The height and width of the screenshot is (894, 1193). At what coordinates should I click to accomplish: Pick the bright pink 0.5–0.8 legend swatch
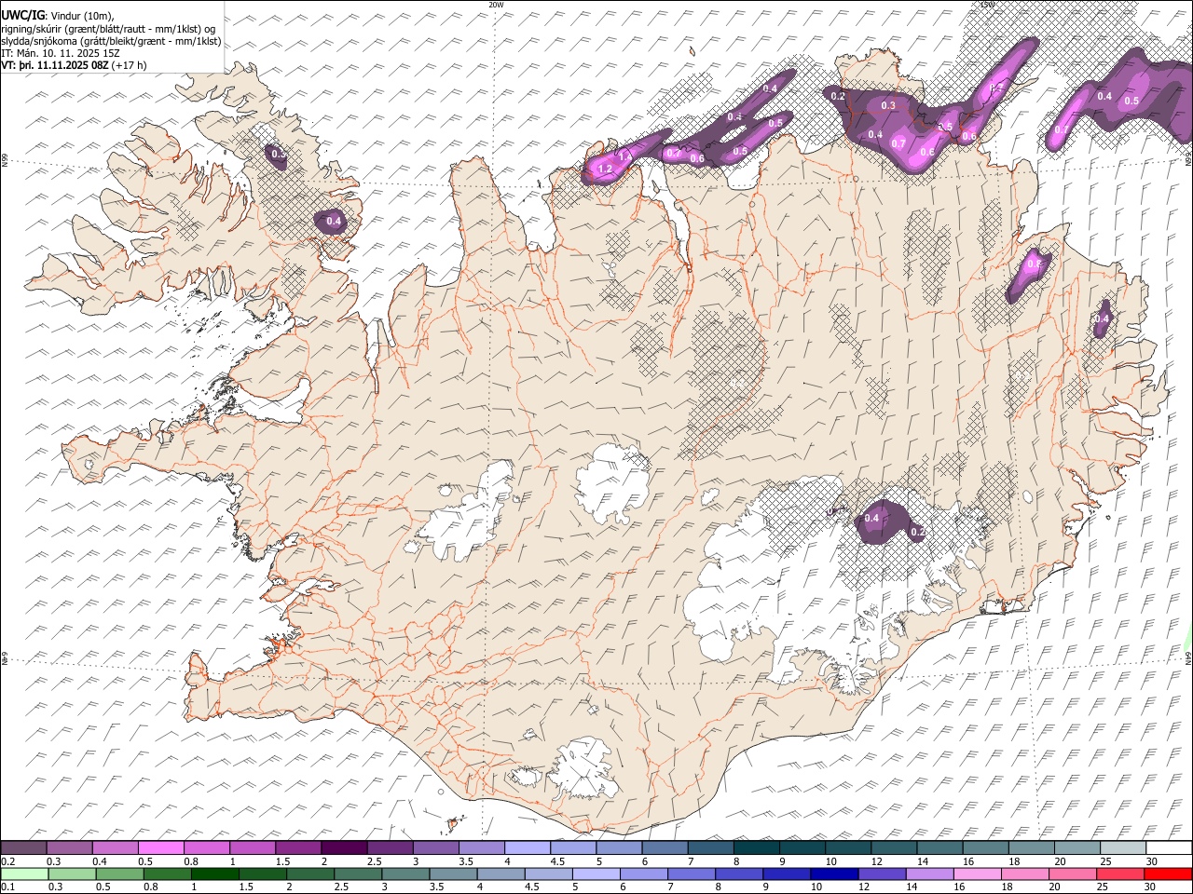161,848
